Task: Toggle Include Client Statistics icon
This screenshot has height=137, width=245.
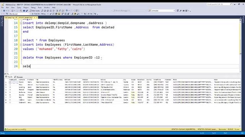Action: 68,14
